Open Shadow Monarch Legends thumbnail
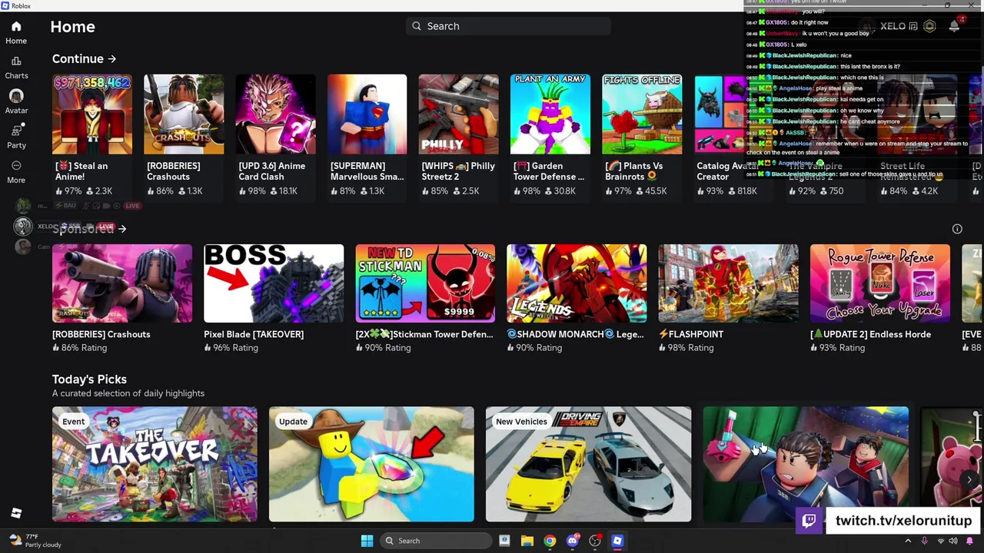The image size is (984, 553). (577, 283)
